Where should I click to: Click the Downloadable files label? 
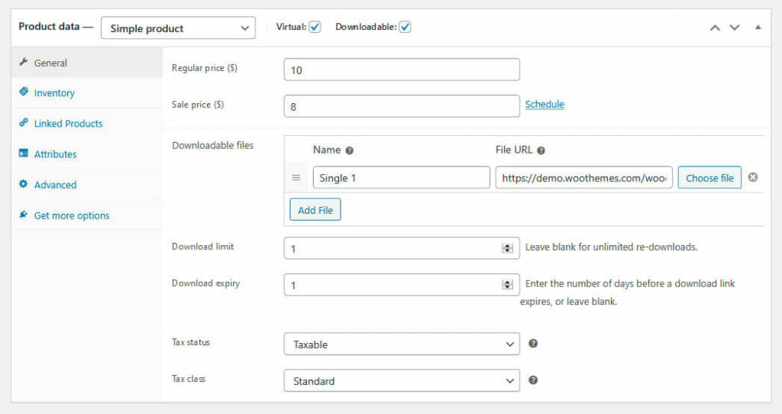[x=213, y=146]
